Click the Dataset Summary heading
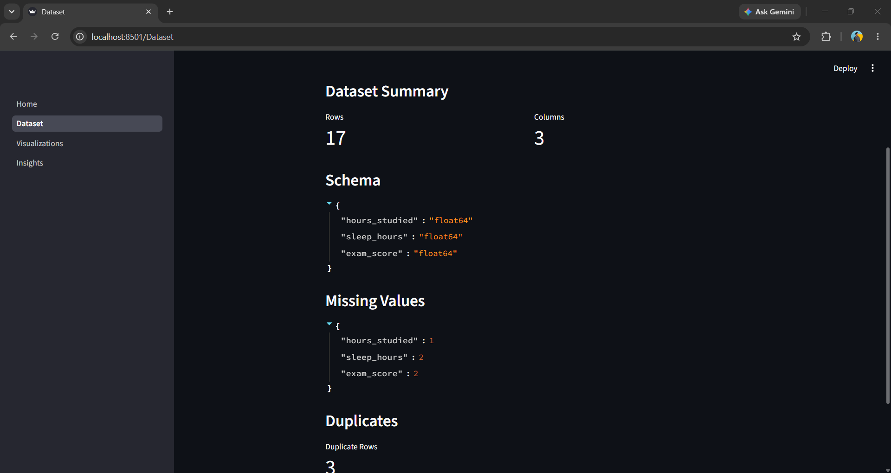Image resolution: width=891 pixels, height=473 pixels. (387, 91)
